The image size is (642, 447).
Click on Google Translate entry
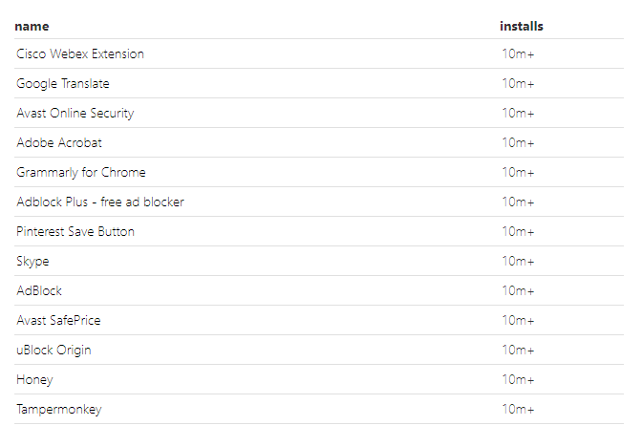[x=63, y=83]
